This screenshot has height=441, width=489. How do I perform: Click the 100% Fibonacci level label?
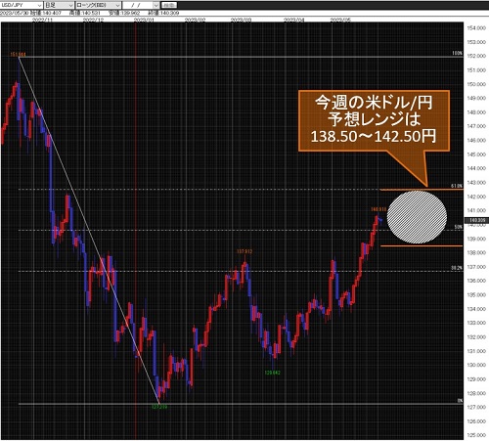point(457,53)
